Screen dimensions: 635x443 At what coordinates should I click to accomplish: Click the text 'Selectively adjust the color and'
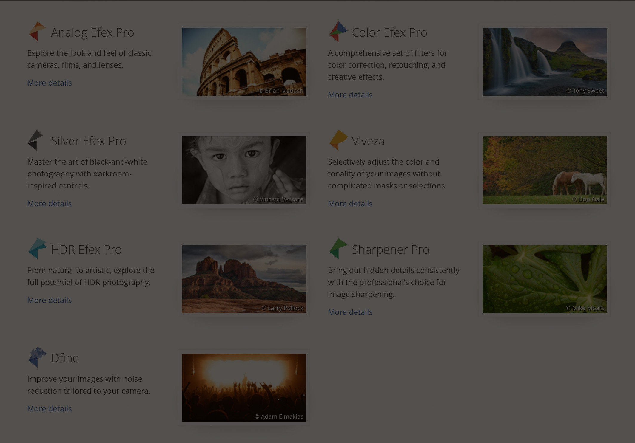tap(383, 162)
